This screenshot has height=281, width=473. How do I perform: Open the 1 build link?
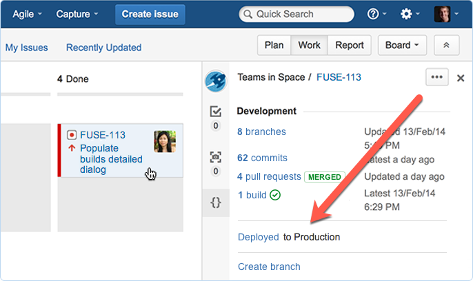[x=252, y=195]
